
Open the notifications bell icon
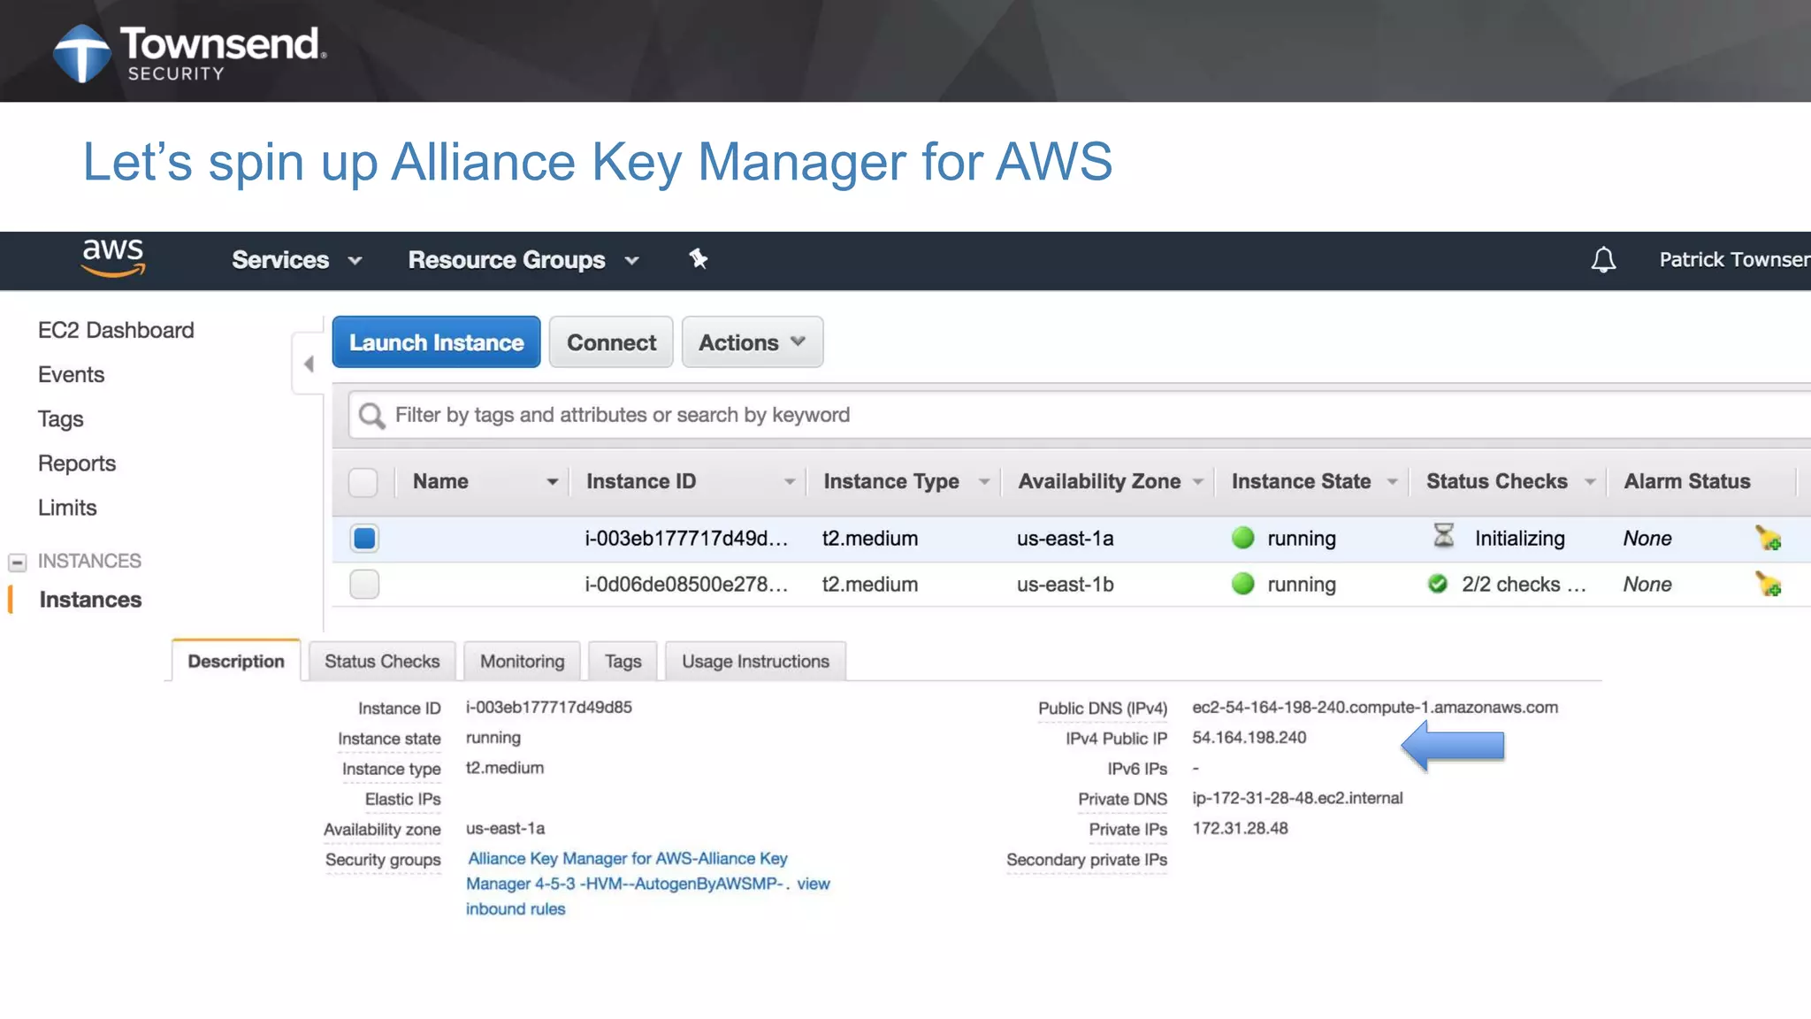pyautogui.click(x=1603, y=259)
